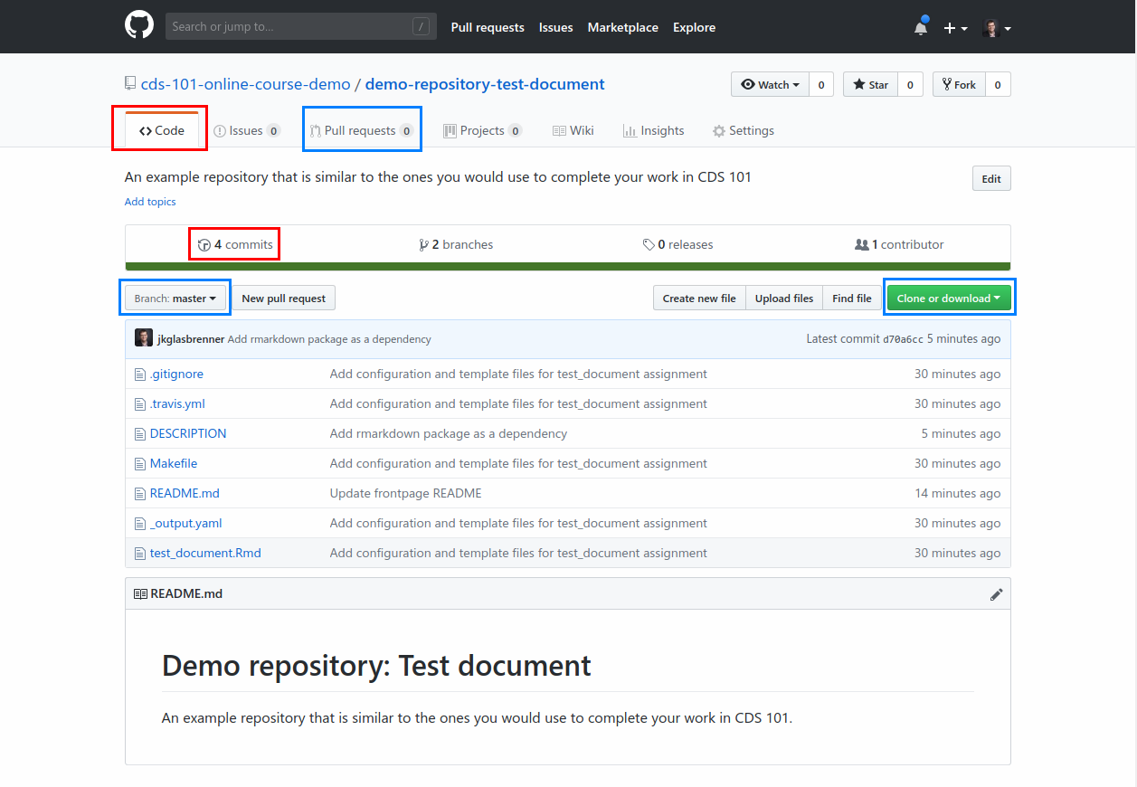The image size is (1137, 787).
Task: Click the New pull request button
Action: pyautogui.click(x=283, y=299)
